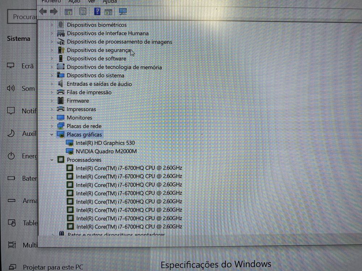The height and width of the screenshot is (271, 362).
Task: Click the Dispositivos de Interface Humana icon
Action: (61, 33)
